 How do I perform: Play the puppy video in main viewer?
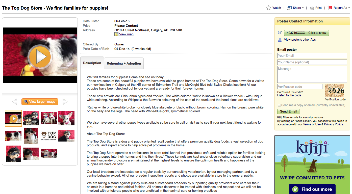point(40,57)
